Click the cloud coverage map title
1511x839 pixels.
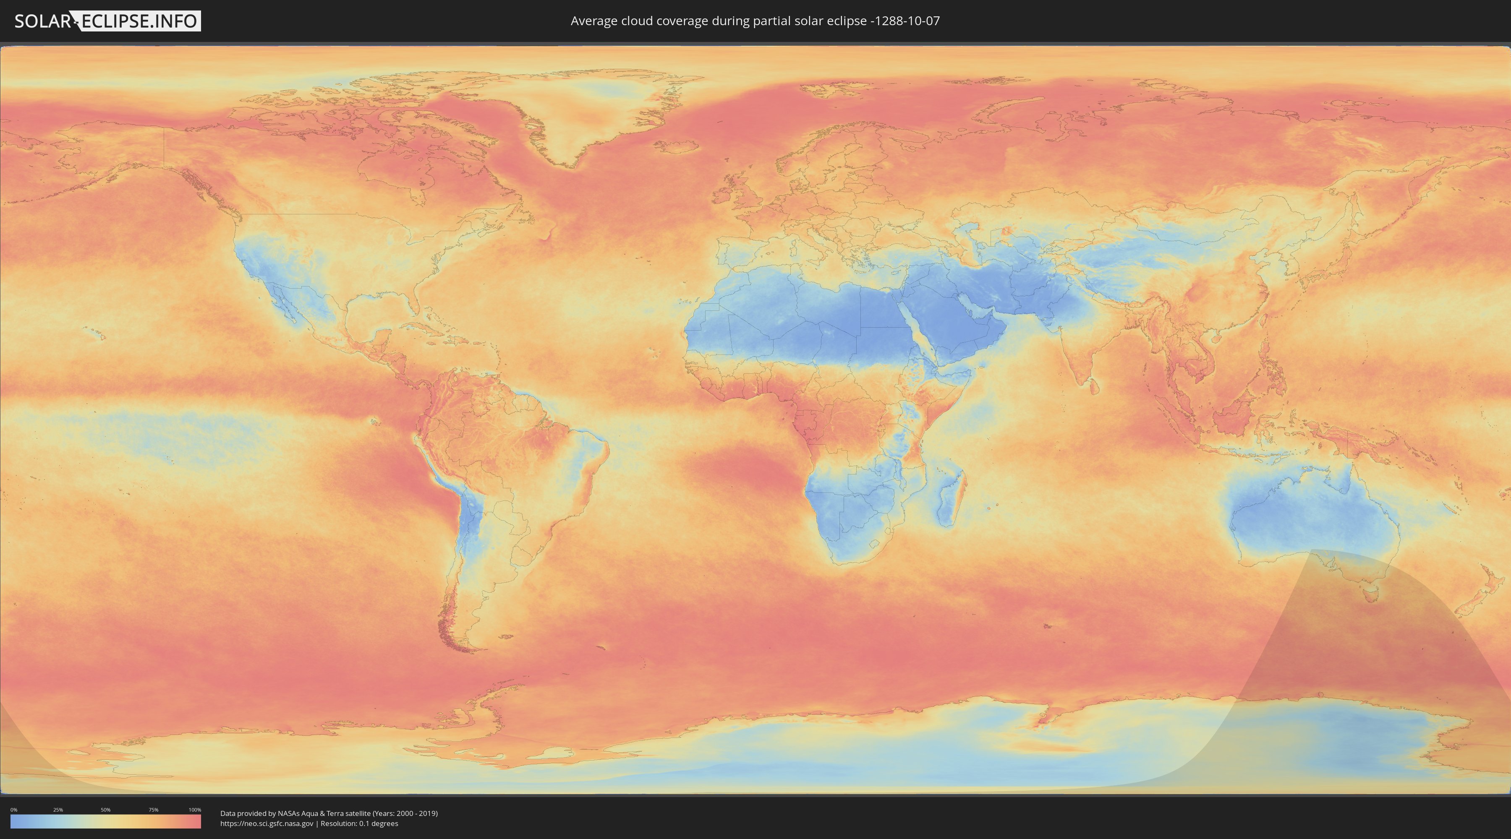755,21
